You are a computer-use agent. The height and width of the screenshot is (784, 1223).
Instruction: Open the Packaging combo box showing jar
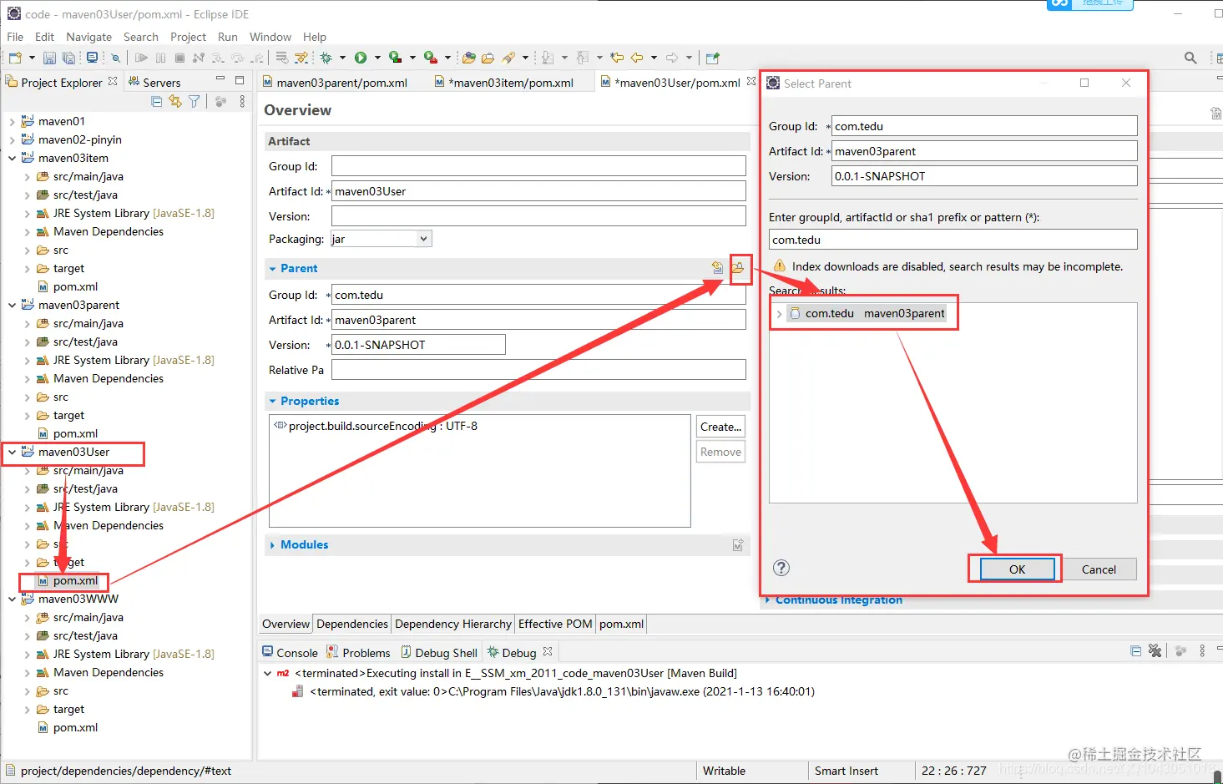click(381, 239)
